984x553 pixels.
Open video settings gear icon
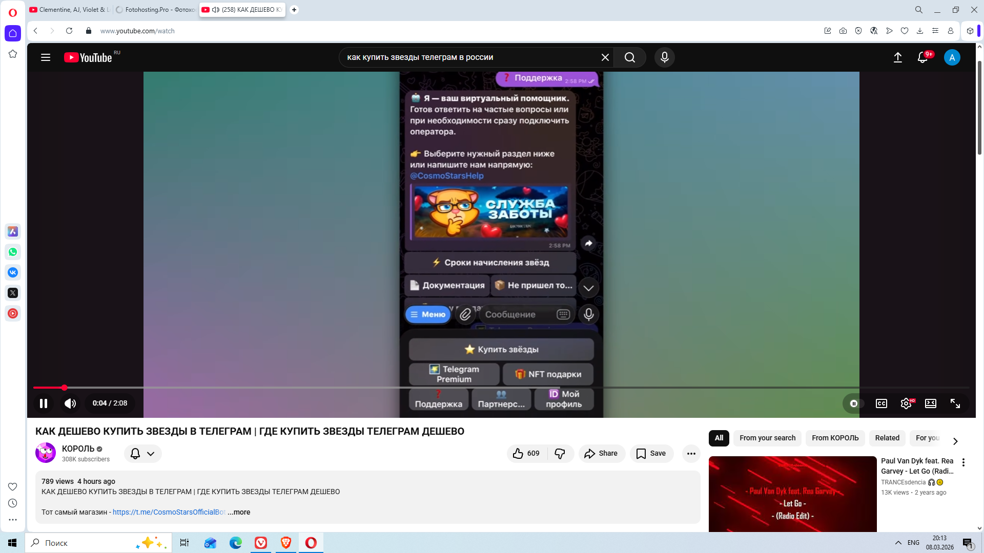tap(906, 403)
